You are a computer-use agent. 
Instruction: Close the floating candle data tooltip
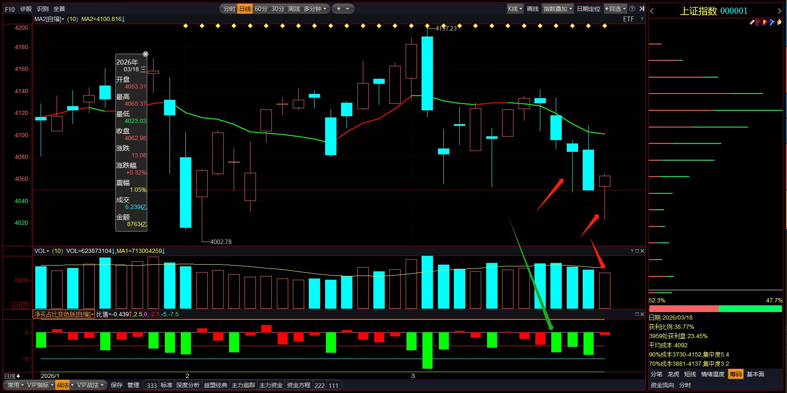coord(145,54)
